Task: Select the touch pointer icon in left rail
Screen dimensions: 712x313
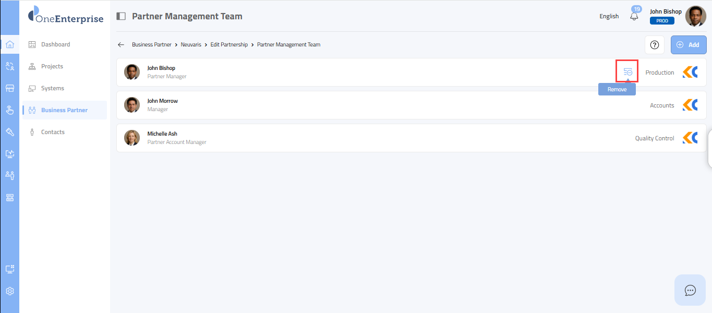Action: point(9,110)
